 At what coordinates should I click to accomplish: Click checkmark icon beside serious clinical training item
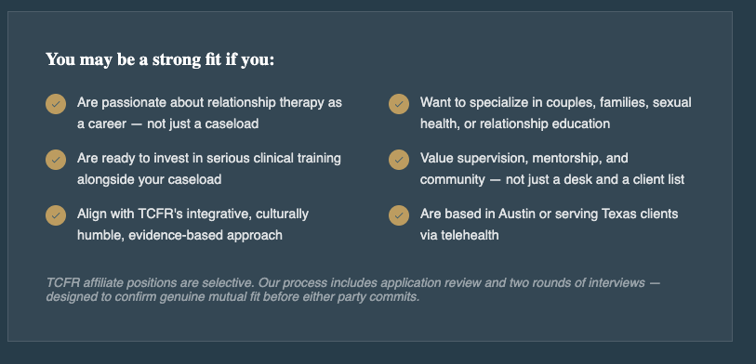coord(56,160)
